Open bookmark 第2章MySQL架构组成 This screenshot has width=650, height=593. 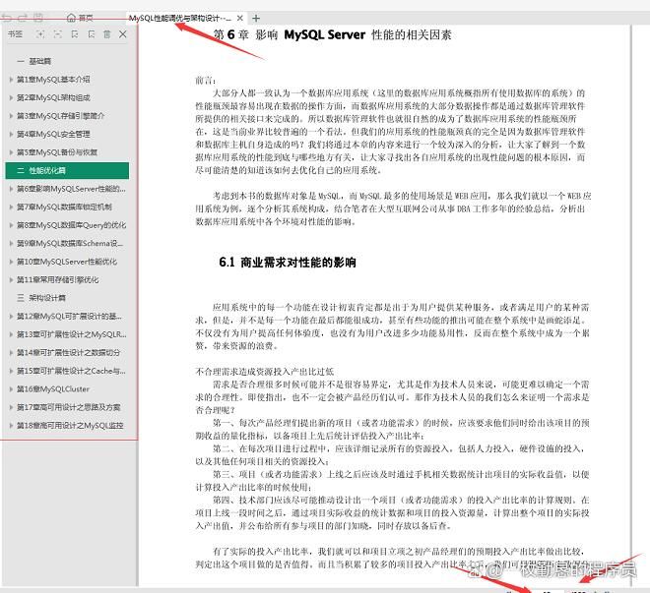(53, 97)
